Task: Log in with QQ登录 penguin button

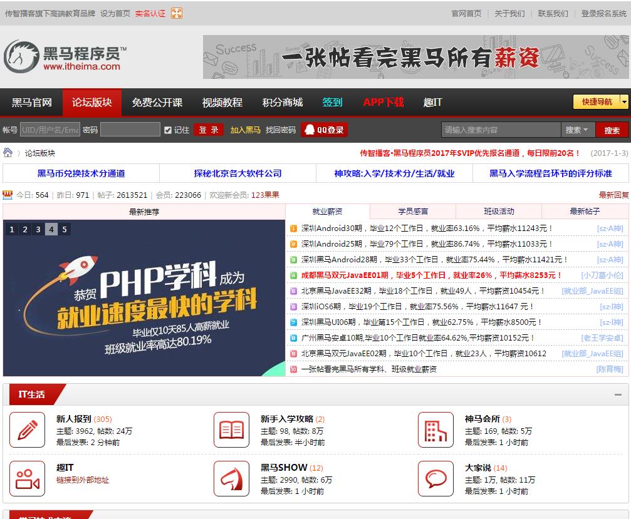Action: tap(324, 130)
